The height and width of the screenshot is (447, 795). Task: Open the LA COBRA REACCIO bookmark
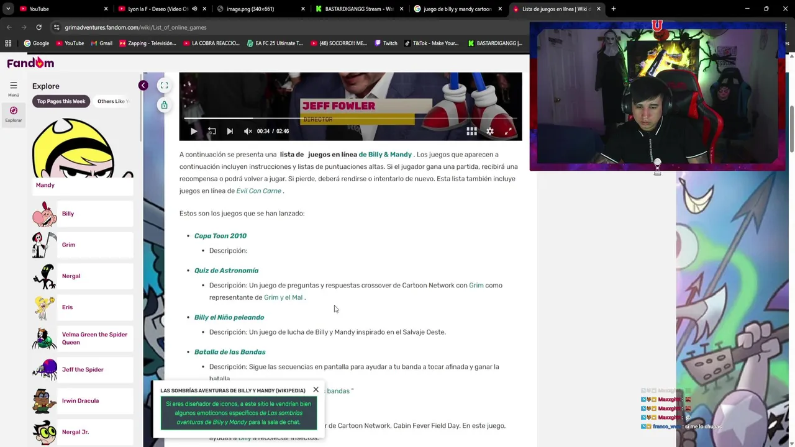click(211, 43)
